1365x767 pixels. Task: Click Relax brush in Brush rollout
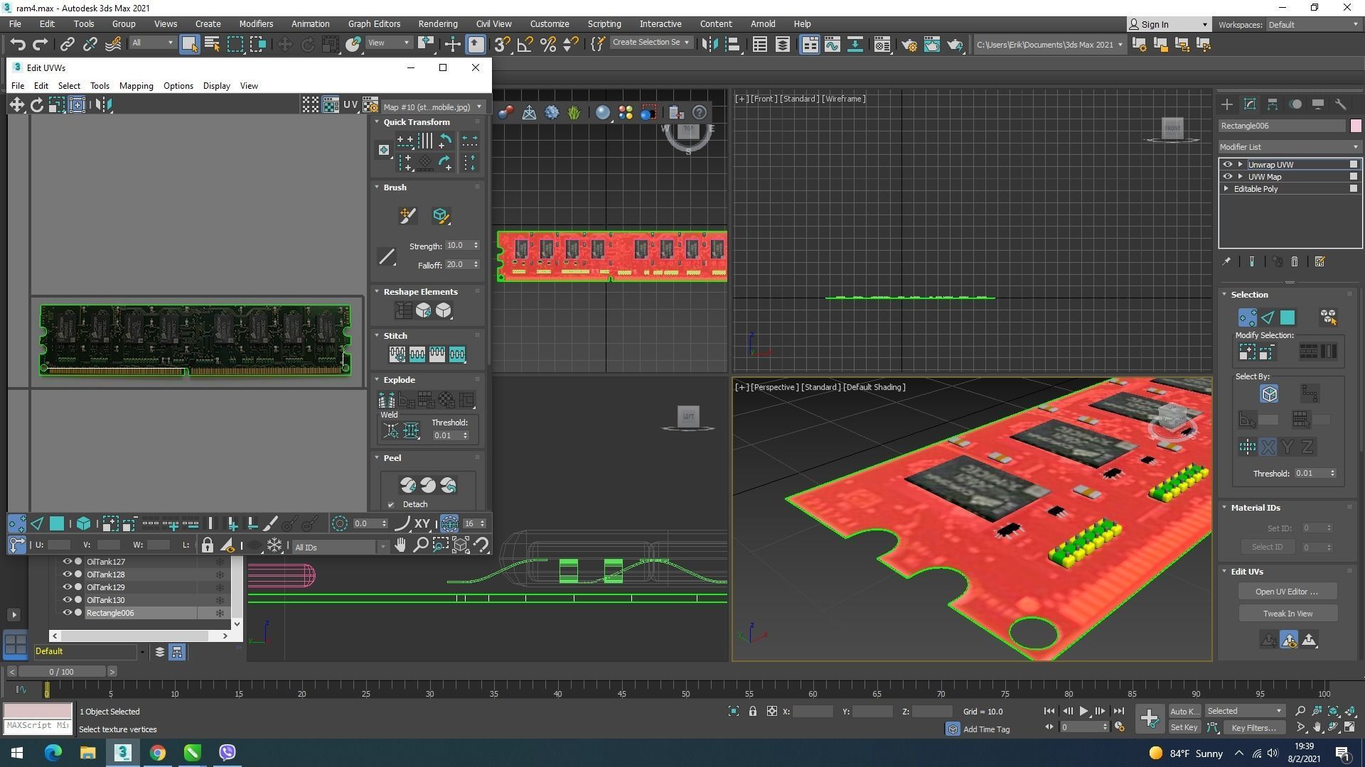pyautogui.click(x=440, y=215)
